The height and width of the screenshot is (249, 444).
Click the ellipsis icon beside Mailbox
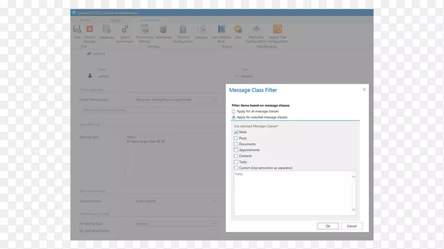click(x=237, y=76)
